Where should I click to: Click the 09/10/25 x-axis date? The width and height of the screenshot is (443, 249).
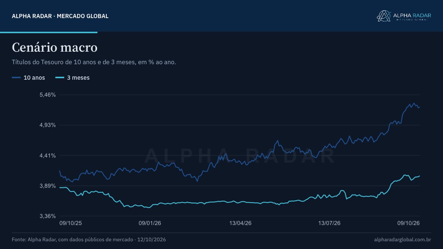pyautogui.click(x=71, y=223)
